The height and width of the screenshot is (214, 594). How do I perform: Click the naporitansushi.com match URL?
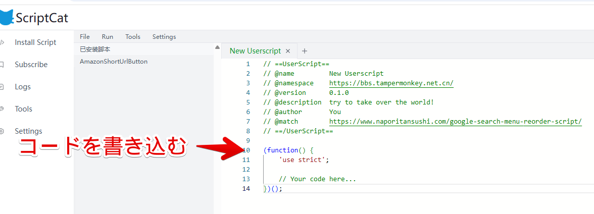click(456, 122)
